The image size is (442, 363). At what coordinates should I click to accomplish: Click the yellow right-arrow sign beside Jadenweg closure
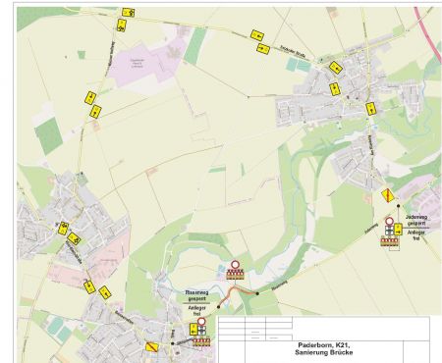(398, 230)
